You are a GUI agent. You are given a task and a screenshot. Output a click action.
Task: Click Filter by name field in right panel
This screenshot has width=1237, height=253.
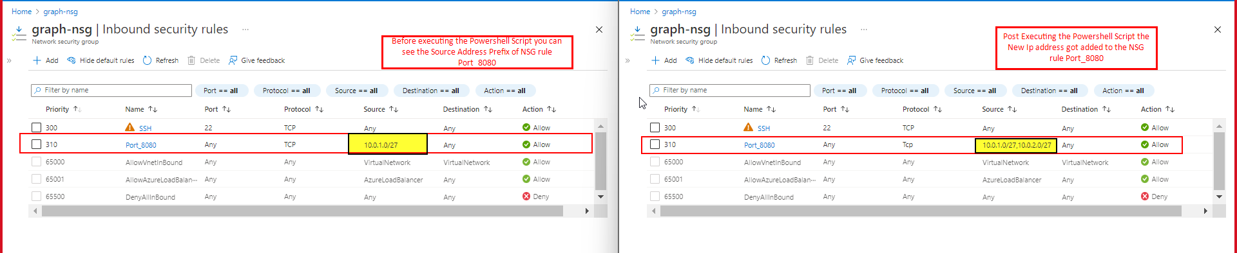tap(730, 91)
